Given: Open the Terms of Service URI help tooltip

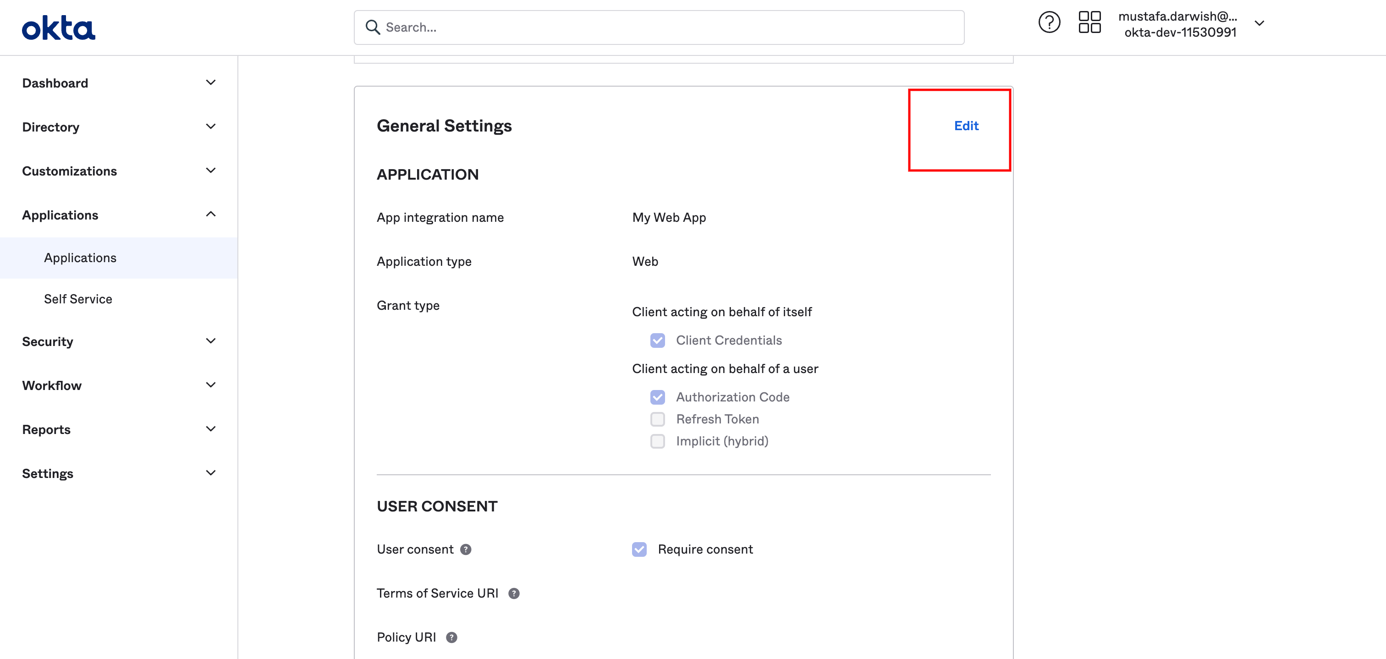Looking at the screenshot, I should click(514, 593).
